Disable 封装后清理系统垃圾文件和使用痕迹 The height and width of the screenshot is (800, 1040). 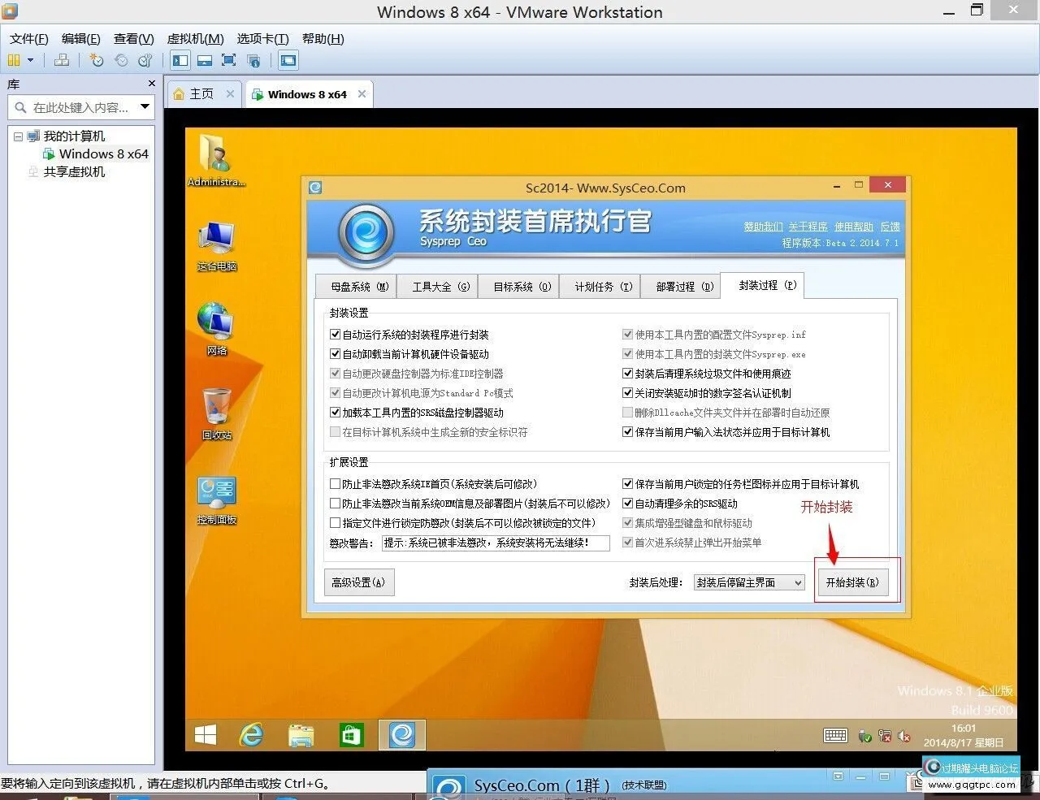[627, 373]
